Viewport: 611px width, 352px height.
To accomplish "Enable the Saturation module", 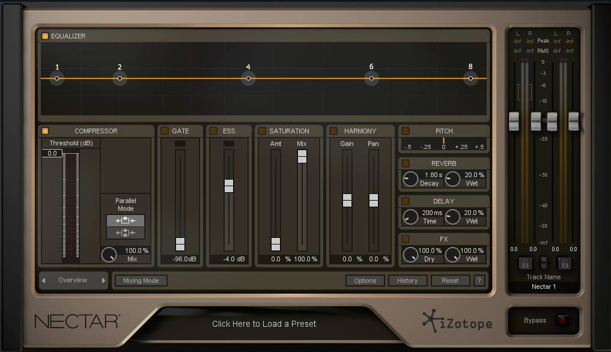I will (x=262, y=131).
